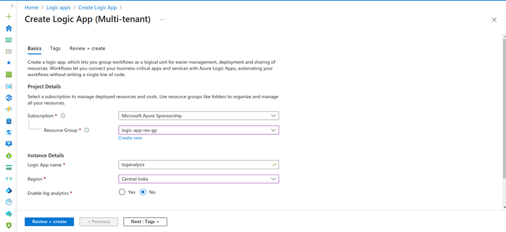Switch to the Basics tab
506x232 pixels.
click(34, 48)
